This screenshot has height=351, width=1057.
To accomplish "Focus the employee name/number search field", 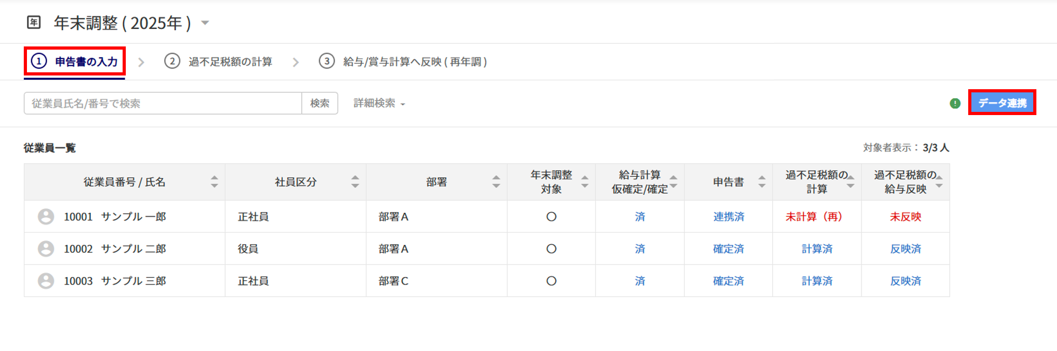I will tap(163, 103).
